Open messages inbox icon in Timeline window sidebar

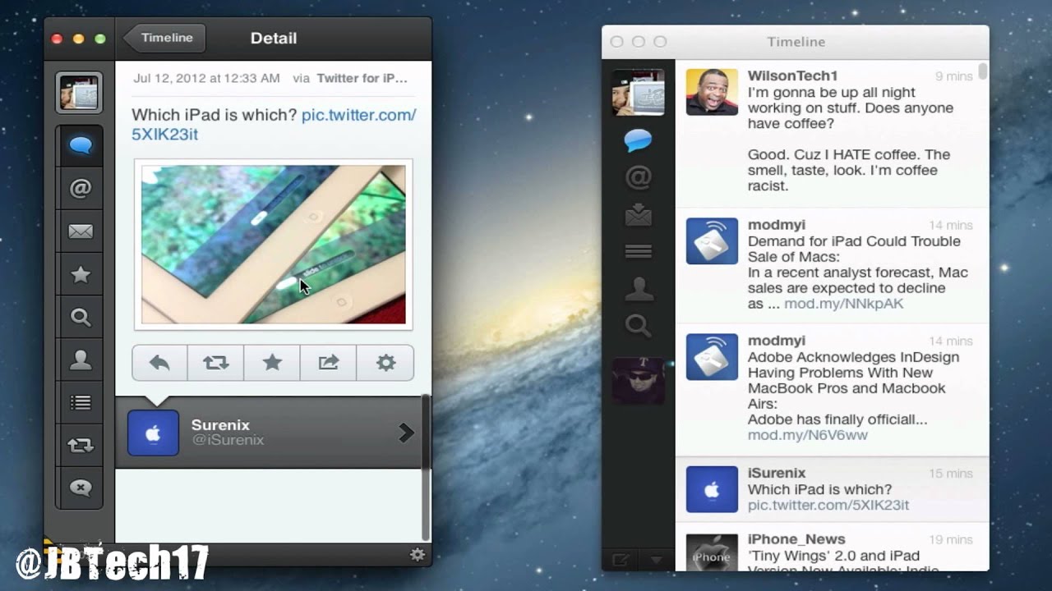pyautogui.click(x=638, y=214)
